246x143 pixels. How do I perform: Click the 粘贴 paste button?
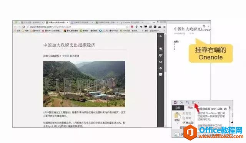pos(177,116)
